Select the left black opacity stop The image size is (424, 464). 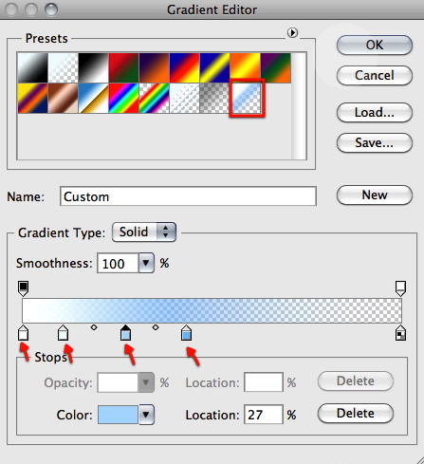coord(23,288)
